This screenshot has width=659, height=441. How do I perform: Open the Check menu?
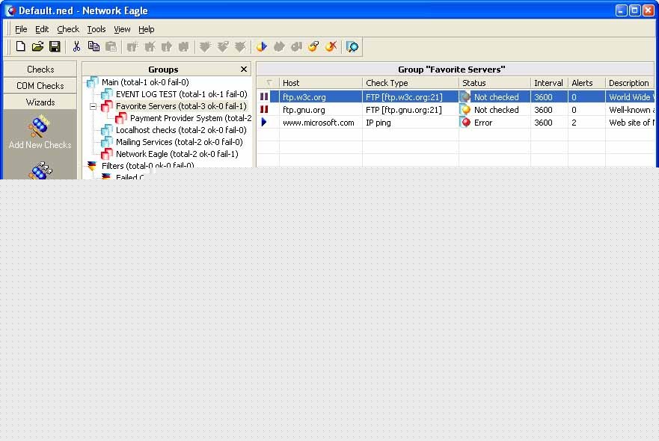tap(68, 29)
